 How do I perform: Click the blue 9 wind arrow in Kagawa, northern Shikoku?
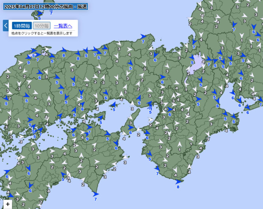[x=87, y=134]
